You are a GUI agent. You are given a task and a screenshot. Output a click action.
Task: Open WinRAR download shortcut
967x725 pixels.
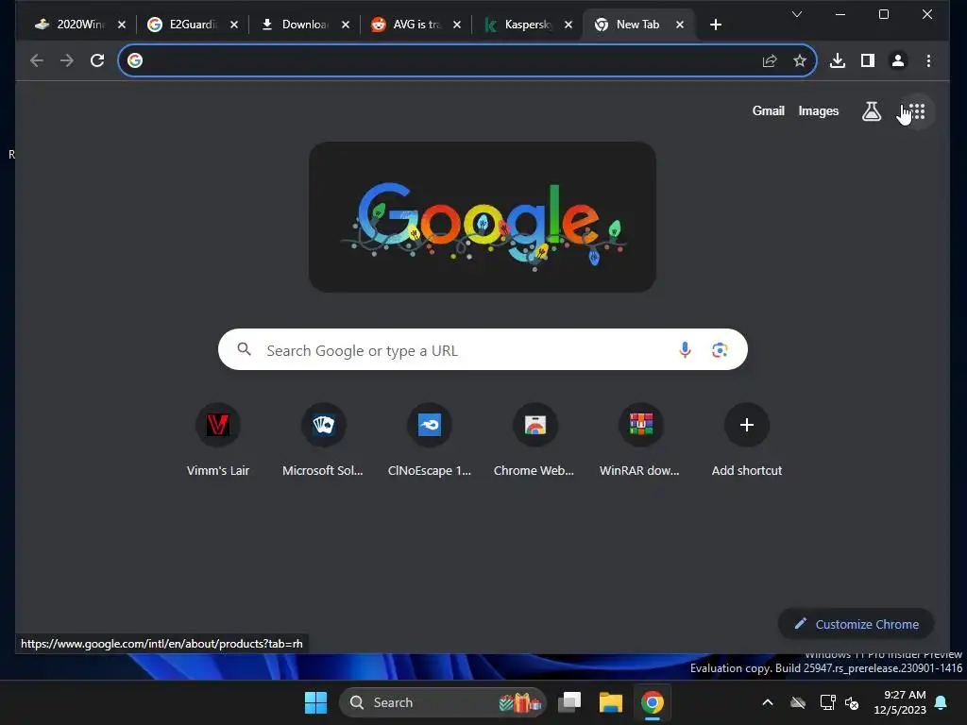(x=640, y=440)
